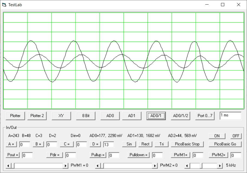Click the 1 ms timebase field
Screen dimensions: 247x173
tap(230, 116)
